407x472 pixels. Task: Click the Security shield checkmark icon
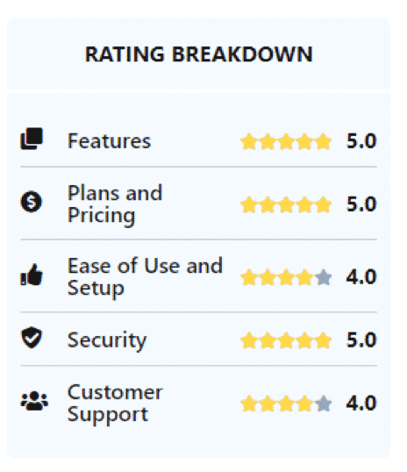[x=32, y=337]
